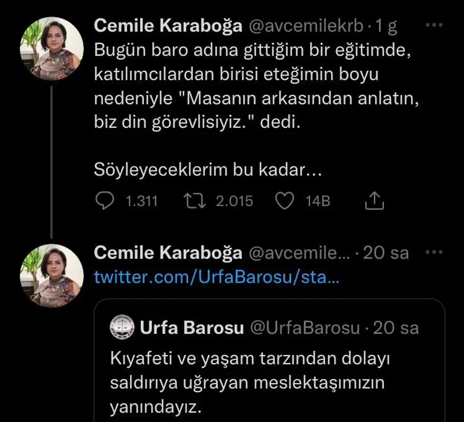This screenshot has width=464, height=422.
Task: Click the avatar beside the twitter.com link tweet
Action: click(x=52, y=276)
